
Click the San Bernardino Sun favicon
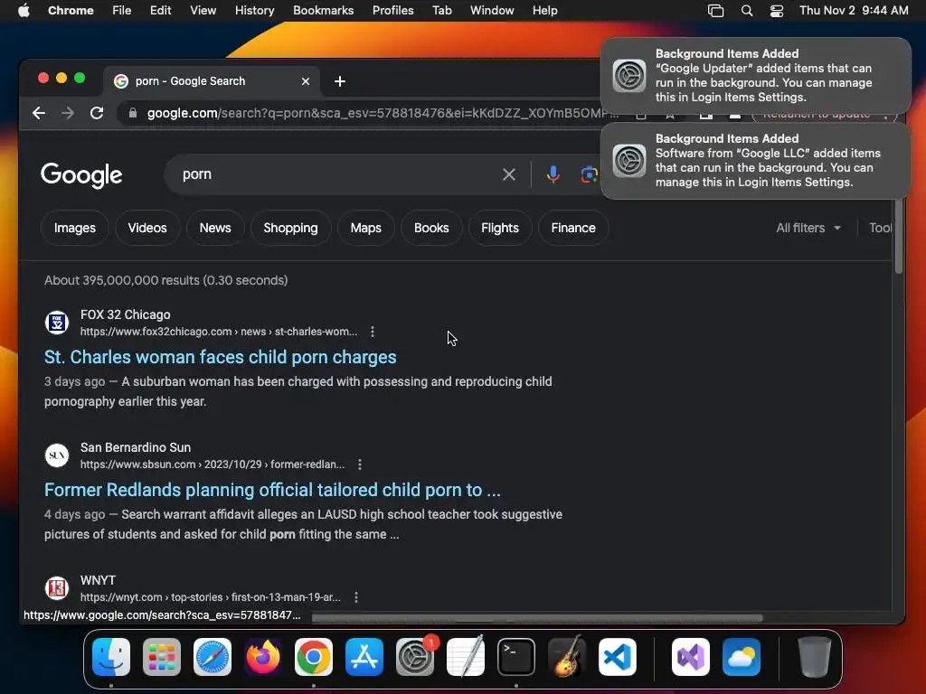[57, 455]
